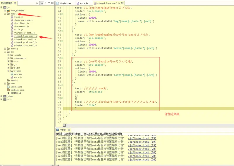The height and width of the screenshot is (166, 234).
Task: Click the utils.js file icon
Action: [12, 29]
